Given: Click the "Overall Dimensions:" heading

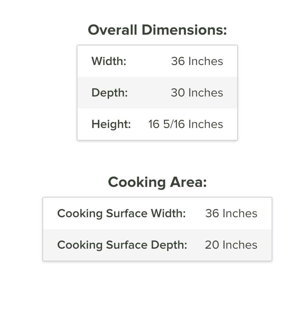Looking at the screenshot, I should (x=157, y=30).
